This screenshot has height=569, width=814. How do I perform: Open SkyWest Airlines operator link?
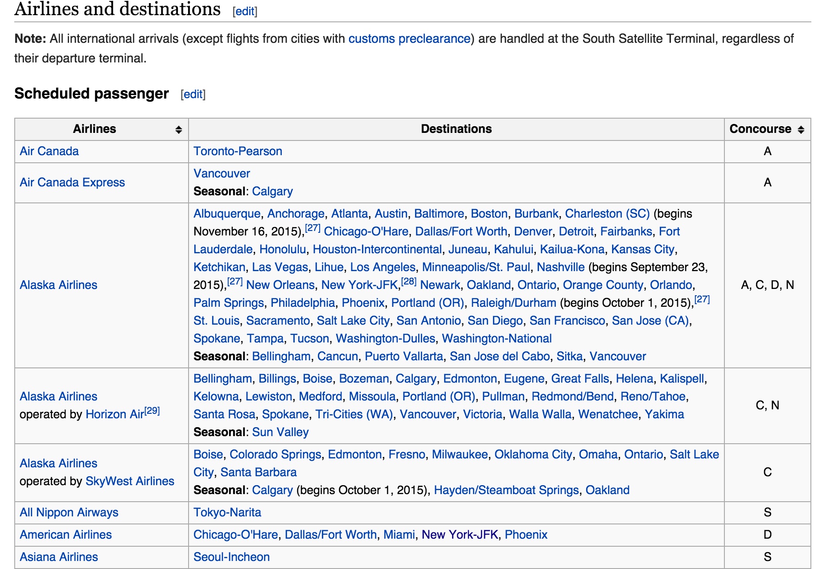click(130, 481)
